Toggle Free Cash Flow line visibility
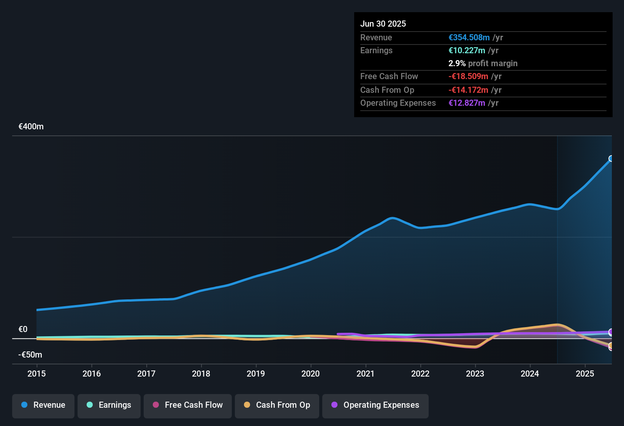This screenshot has width=624, height=426. pos(187,405)
